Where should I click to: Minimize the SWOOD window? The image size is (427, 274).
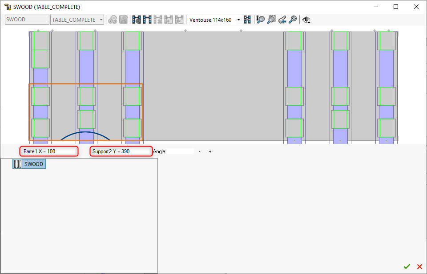coord(376,7)
